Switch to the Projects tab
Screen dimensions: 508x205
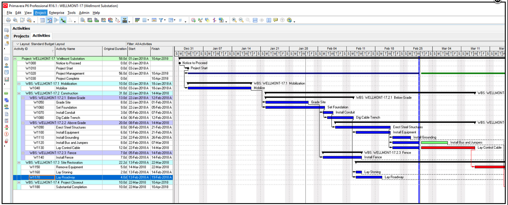click(21, 36)
